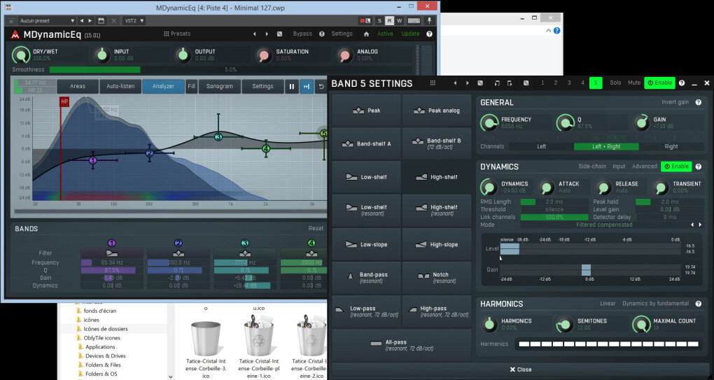Open the Band 2 filter type selector
The image size is (714, 380).
[x=178, y=253]
